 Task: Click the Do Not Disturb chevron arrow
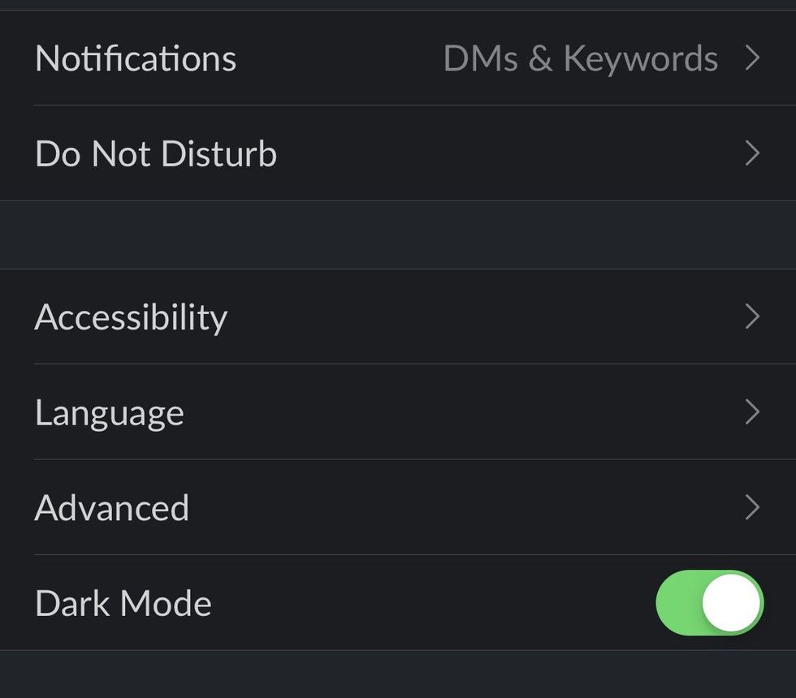[x=752, y=154]
